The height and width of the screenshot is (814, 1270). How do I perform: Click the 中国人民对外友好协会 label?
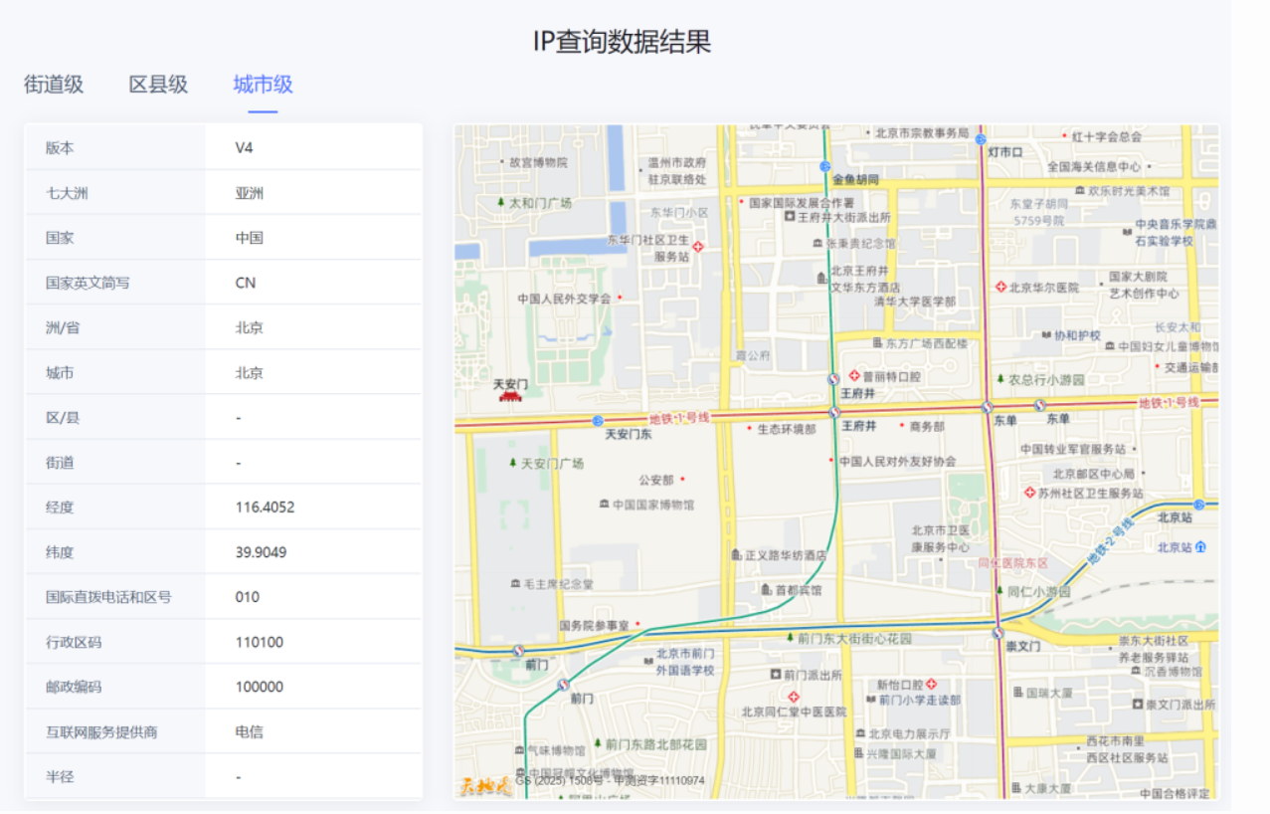coord(898,461)
